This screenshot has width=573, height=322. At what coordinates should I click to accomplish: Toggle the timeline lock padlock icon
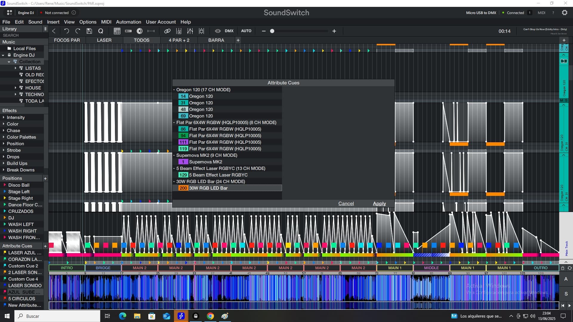tap(563, 268)
